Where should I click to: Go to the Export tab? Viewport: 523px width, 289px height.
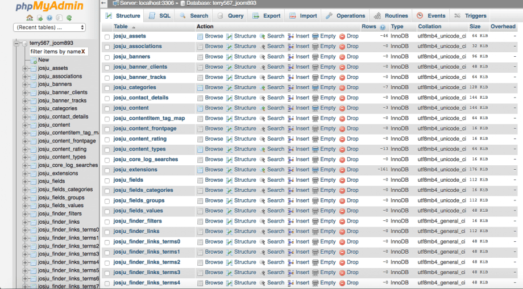tap(267, 16)
